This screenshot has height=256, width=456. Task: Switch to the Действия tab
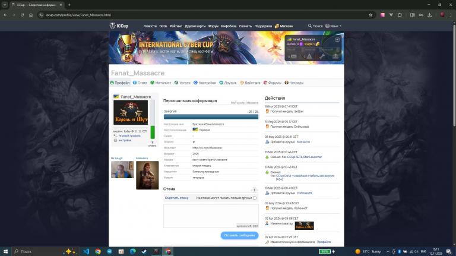click(x=250, y=83)
